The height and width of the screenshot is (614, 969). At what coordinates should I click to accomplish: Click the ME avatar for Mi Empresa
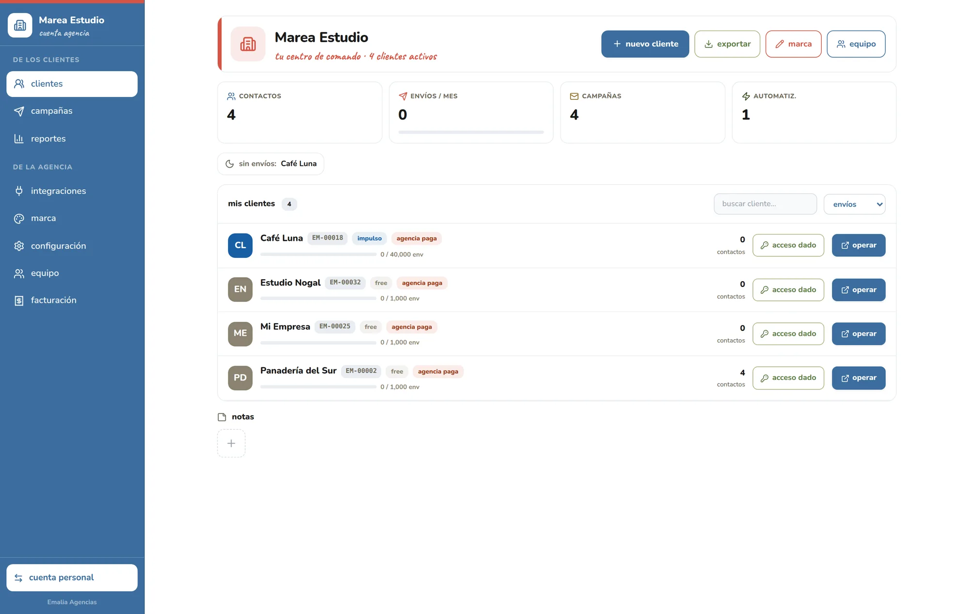[x=240, y=334]
